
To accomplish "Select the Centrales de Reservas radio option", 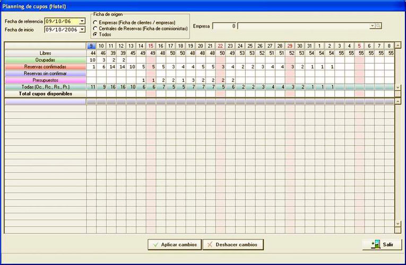I will click(96, 28).
